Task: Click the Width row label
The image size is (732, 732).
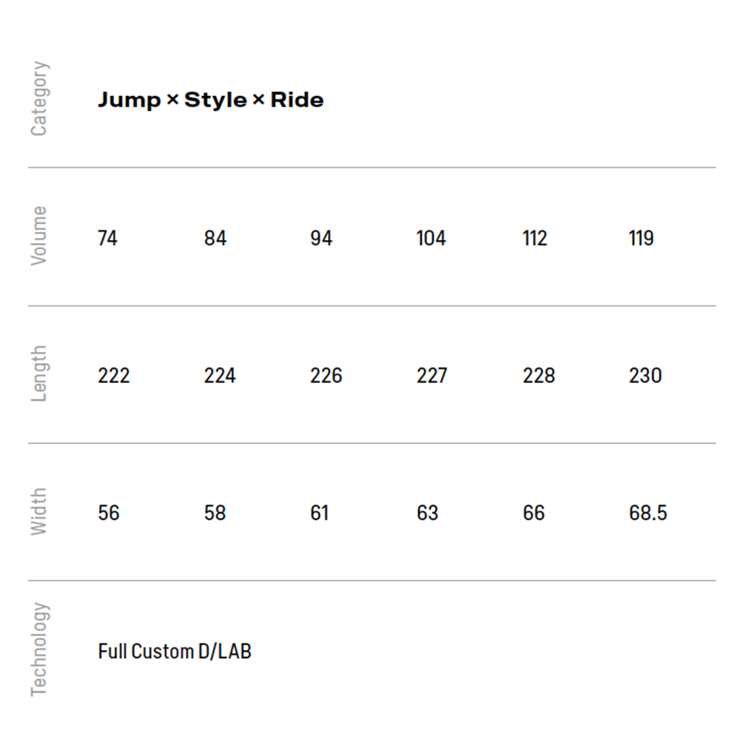Action: click(39, 511)
